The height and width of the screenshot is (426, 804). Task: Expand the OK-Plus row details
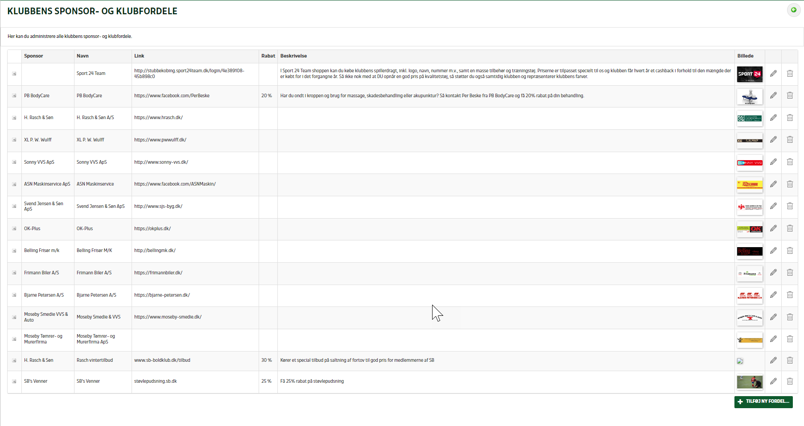[14, 228]
